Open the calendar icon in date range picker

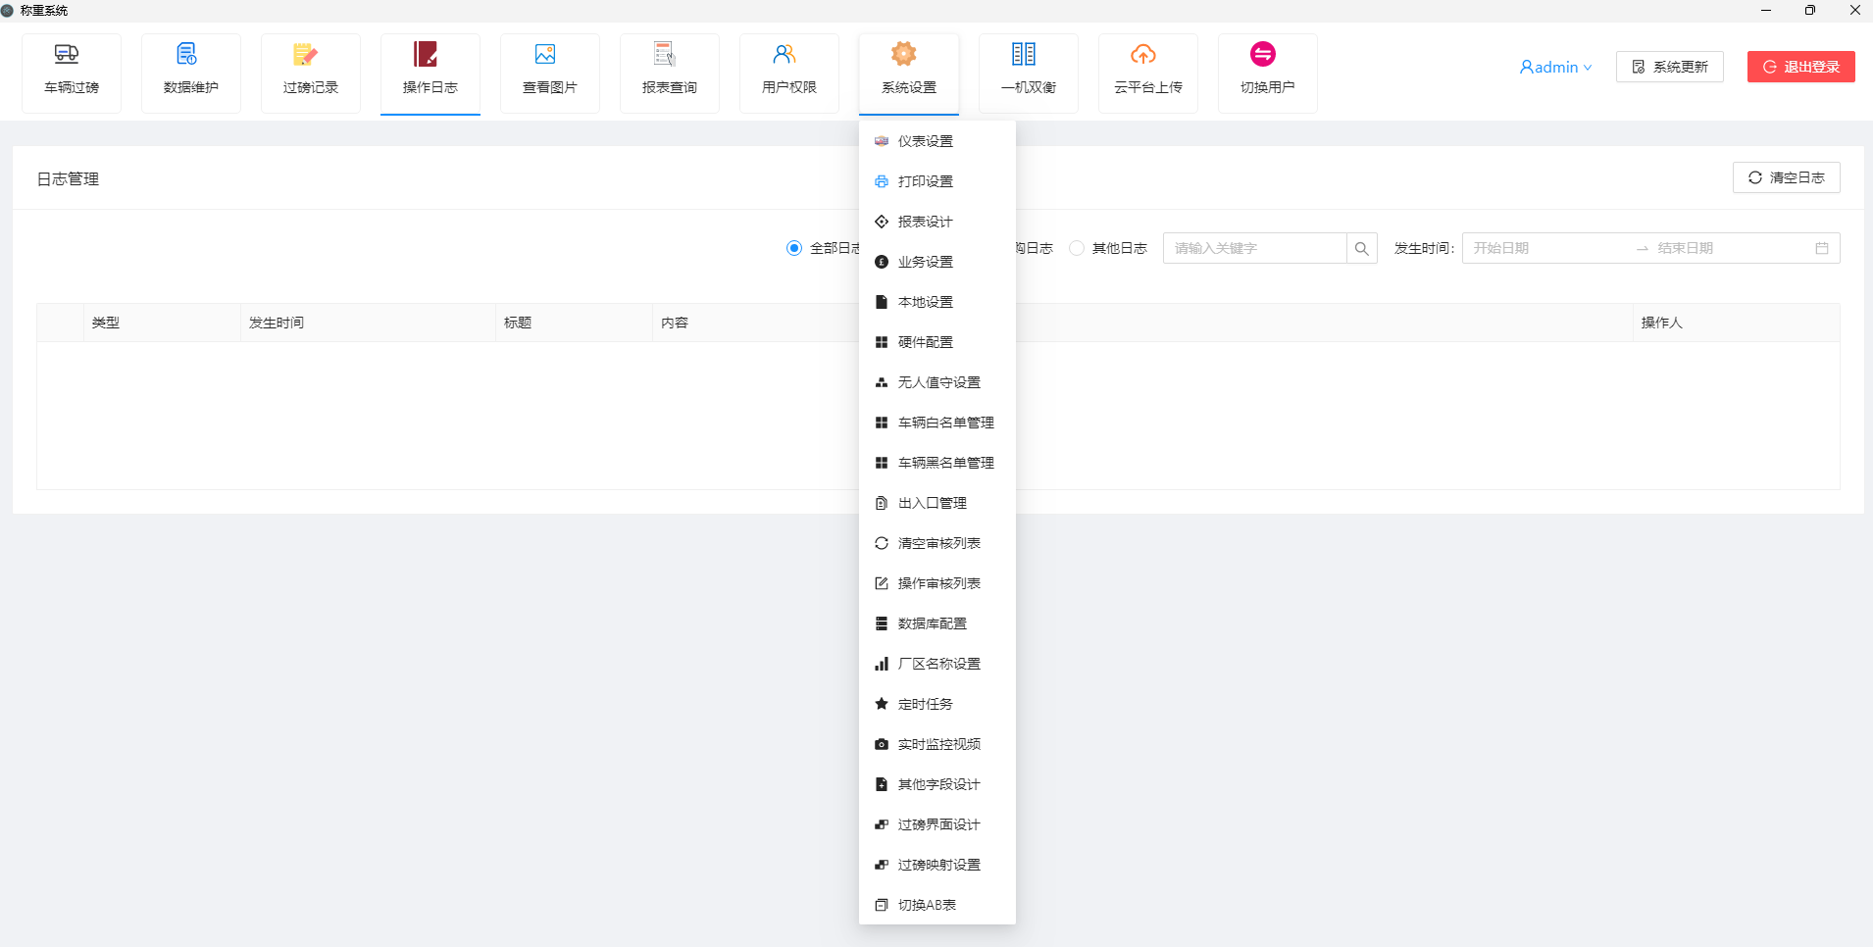coord(1822,248)
